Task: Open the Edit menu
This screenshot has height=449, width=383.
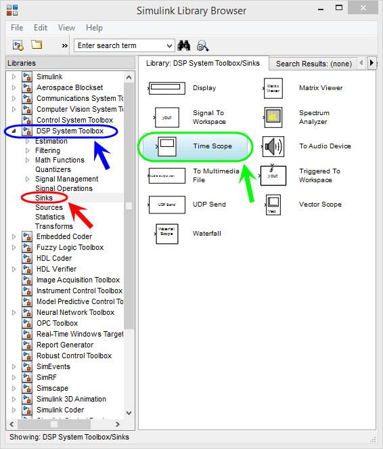Action: click(x=41, y=28)
